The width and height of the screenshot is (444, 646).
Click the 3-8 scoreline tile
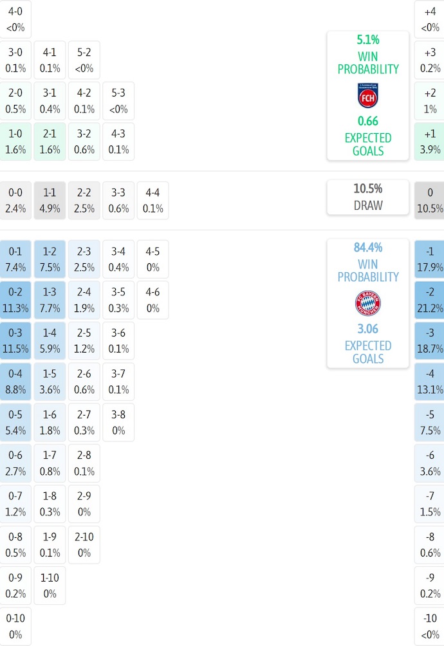118,422
